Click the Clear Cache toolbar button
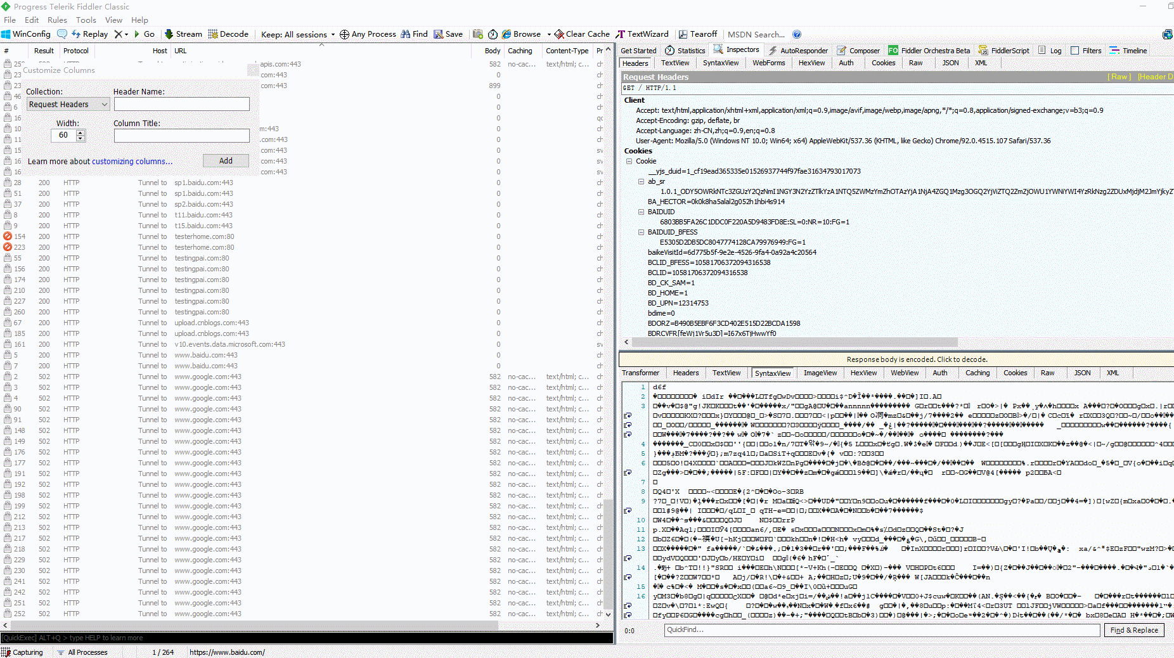Screen dimensions: 1174x658 [x=582, y=34]
